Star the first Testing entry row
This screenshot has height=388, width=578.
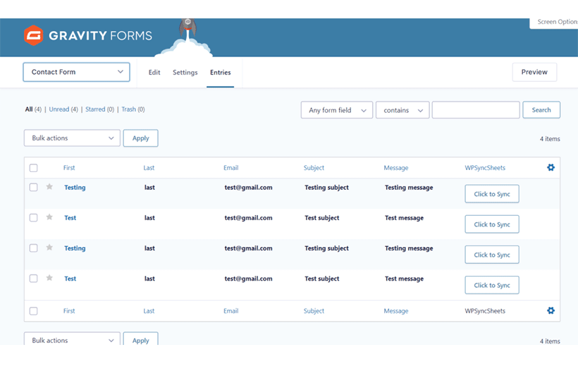pyautogui.click(x=49, y=187)
